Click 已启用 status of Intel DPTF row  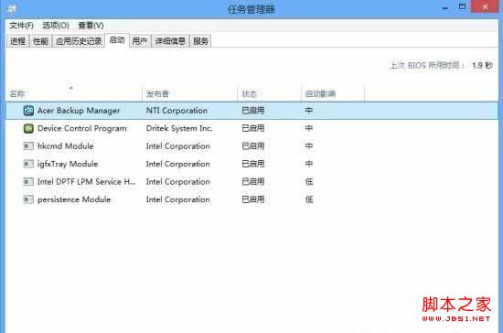point(253,182)
